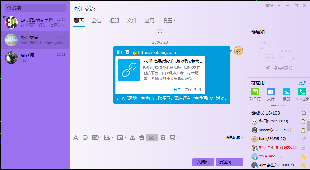Screen dimensions: 310x170
Task: Click 更多 in 群应用 section
Action: point(303,83)
